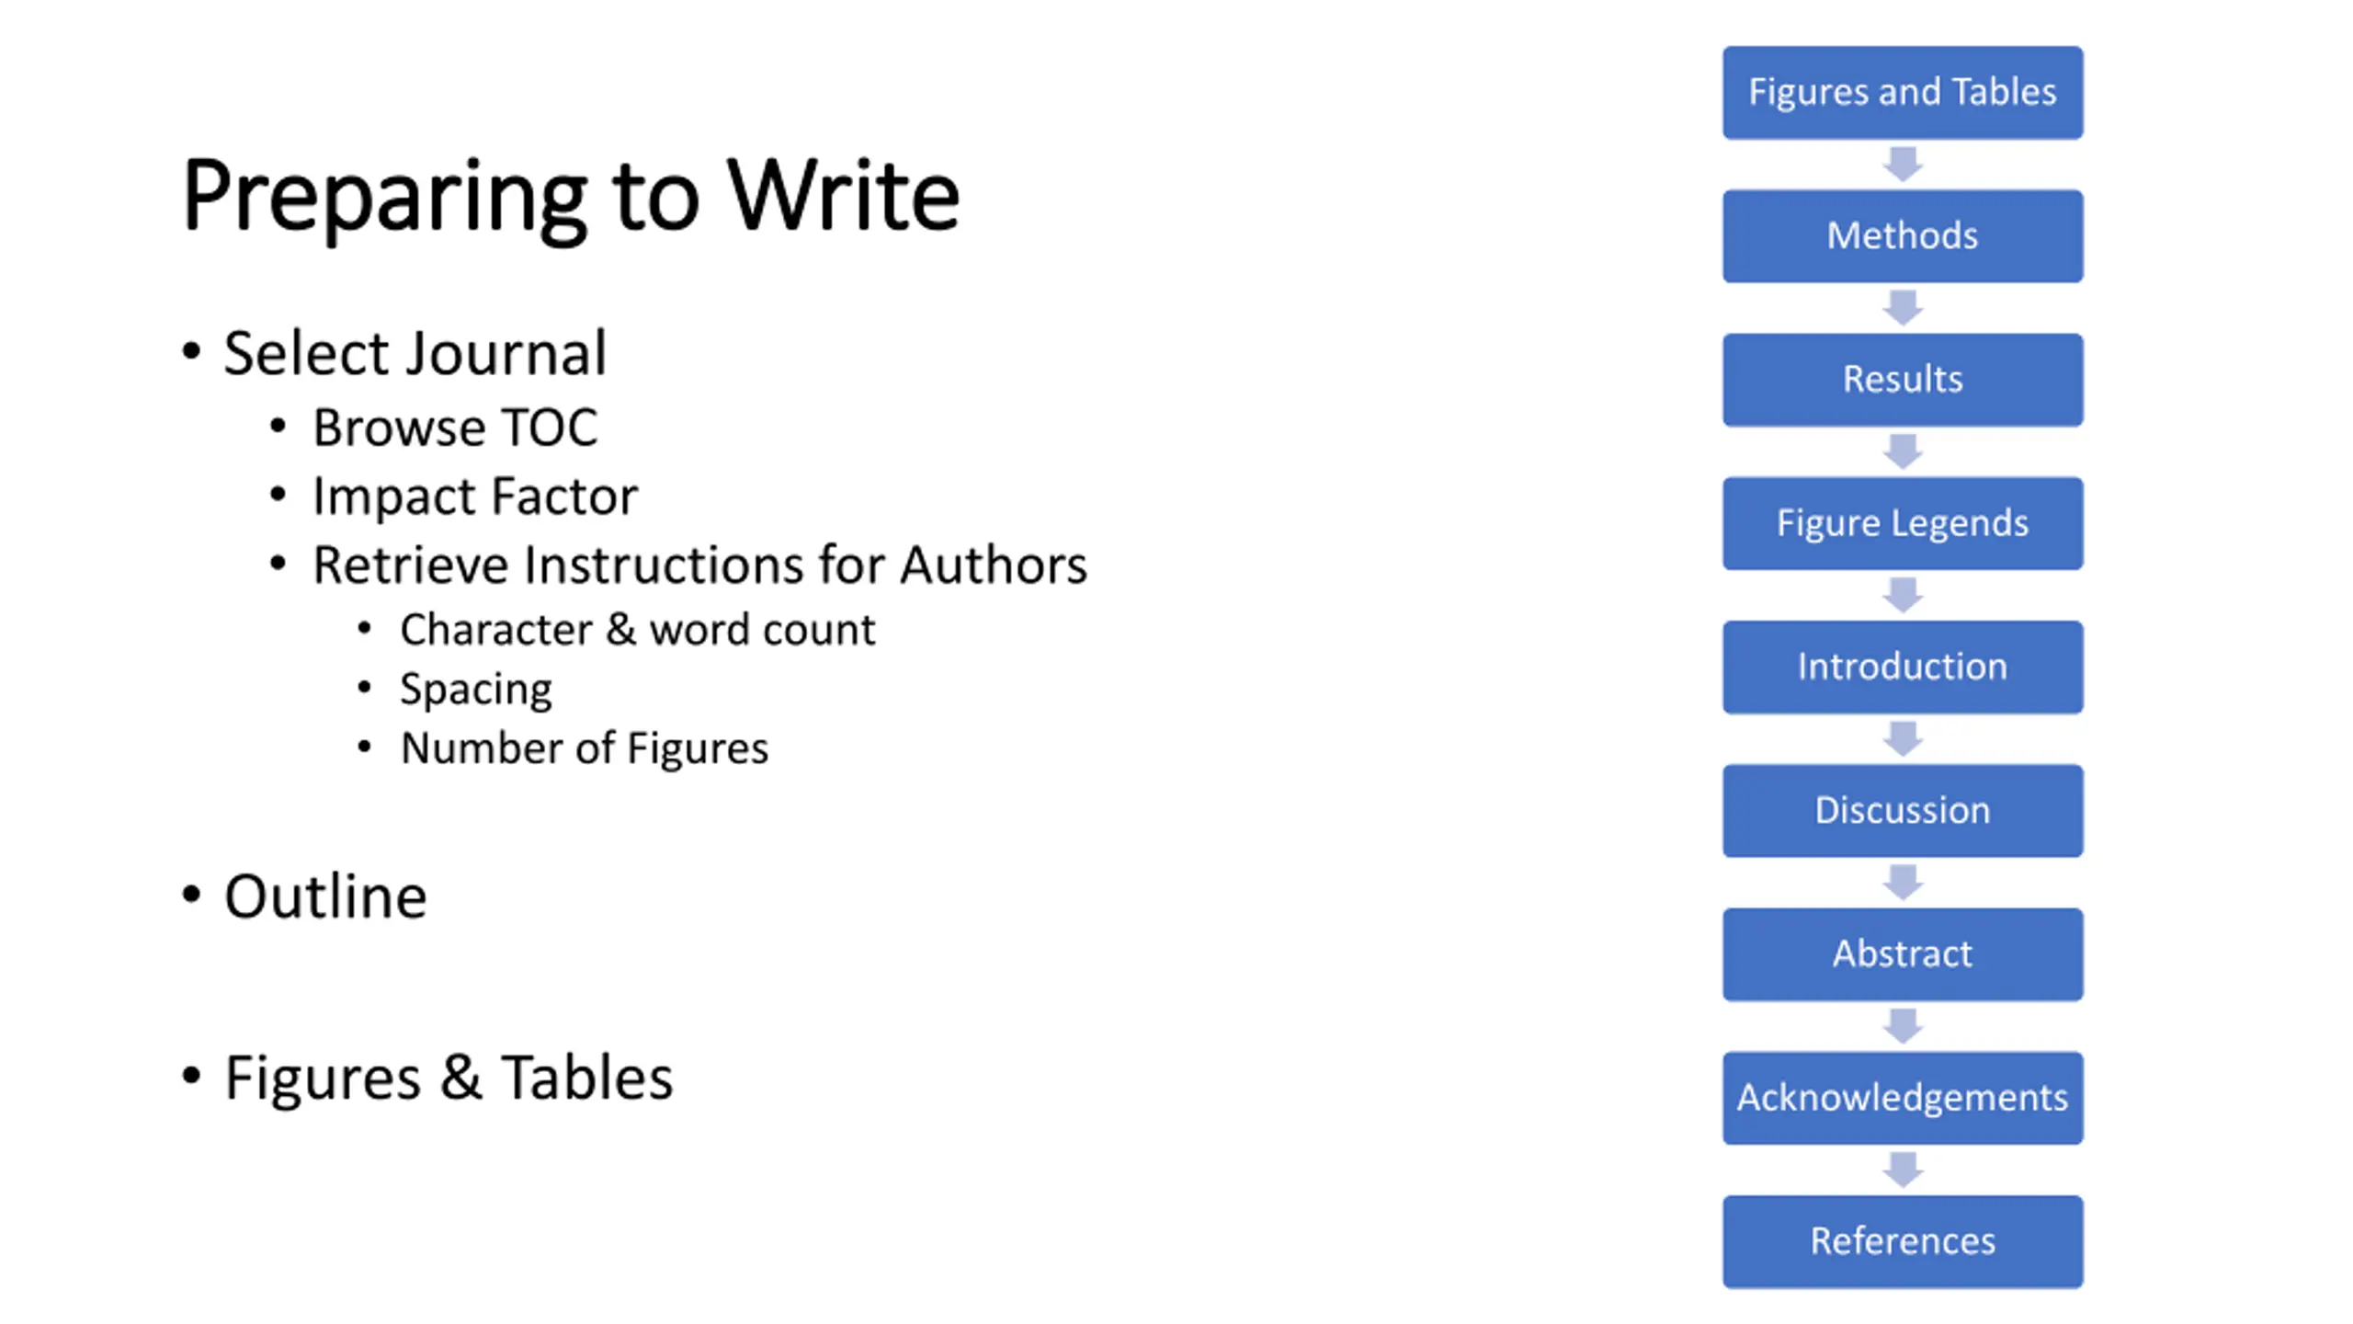Click arrow between Abstract and Acknowledgements
This screenshot has width=2353, height=1324.
[x=1903, y=1026]
